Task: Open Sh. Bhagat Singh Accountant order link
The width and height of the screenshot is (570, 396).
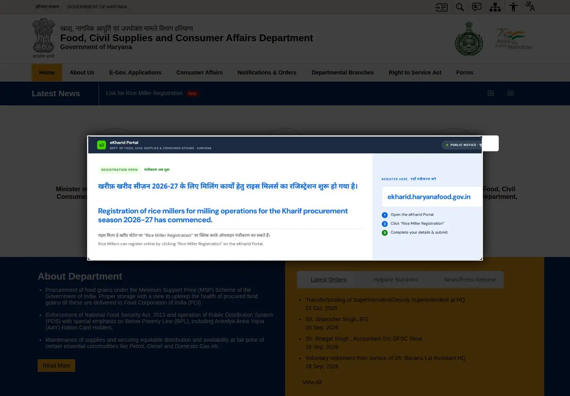Action: (364, 339)
